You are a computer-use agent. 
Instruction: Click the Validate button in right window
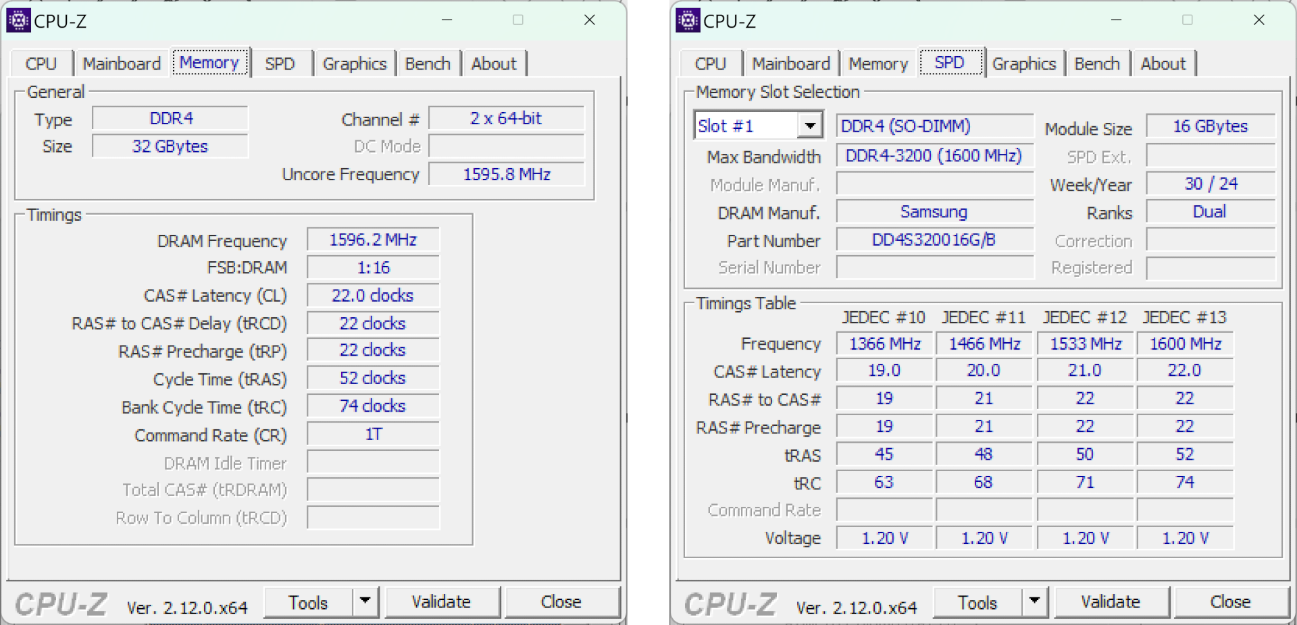(x=1111, y=602)
